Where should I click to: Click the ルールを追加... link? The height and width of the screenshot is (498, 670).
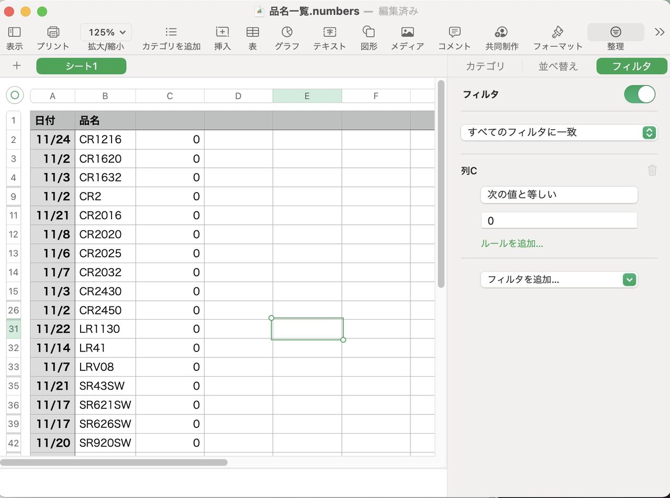512,243
